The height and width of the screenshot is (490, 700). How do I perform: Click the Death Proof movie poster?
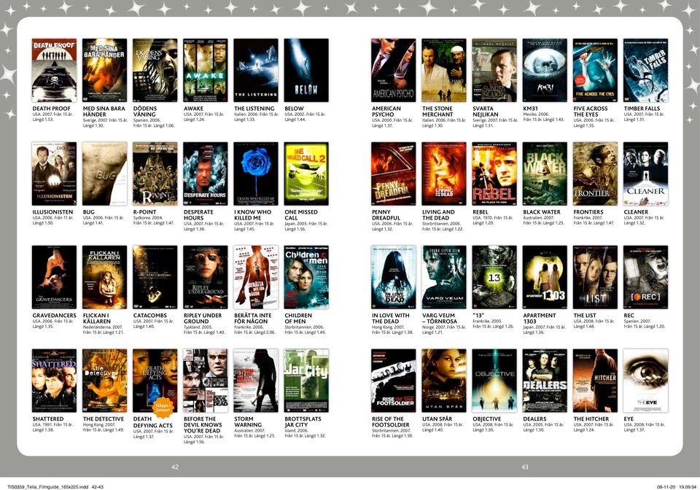click(54, 70)
